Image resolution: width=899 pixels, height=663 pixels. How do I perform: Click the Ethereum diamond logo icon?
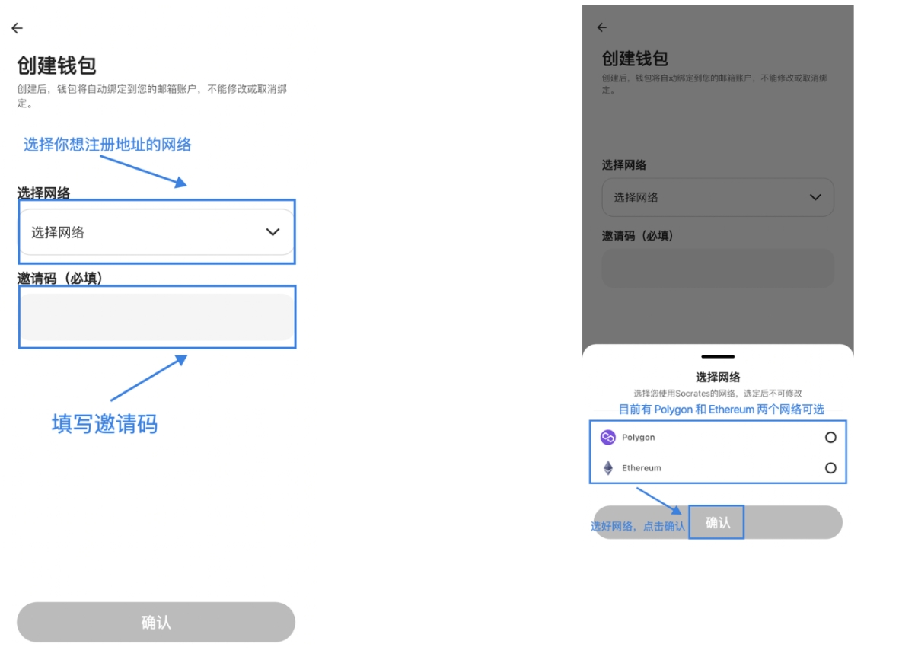pyautogui.click(x=607, y=468)
